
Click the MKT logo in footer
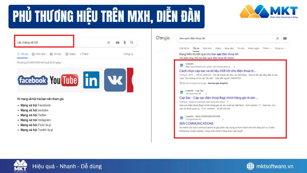[x=20, y=166]
